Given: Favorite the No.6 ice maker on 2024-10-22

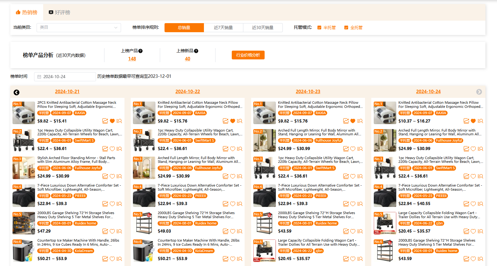Looking at the screenshot, I should [233, 259].
